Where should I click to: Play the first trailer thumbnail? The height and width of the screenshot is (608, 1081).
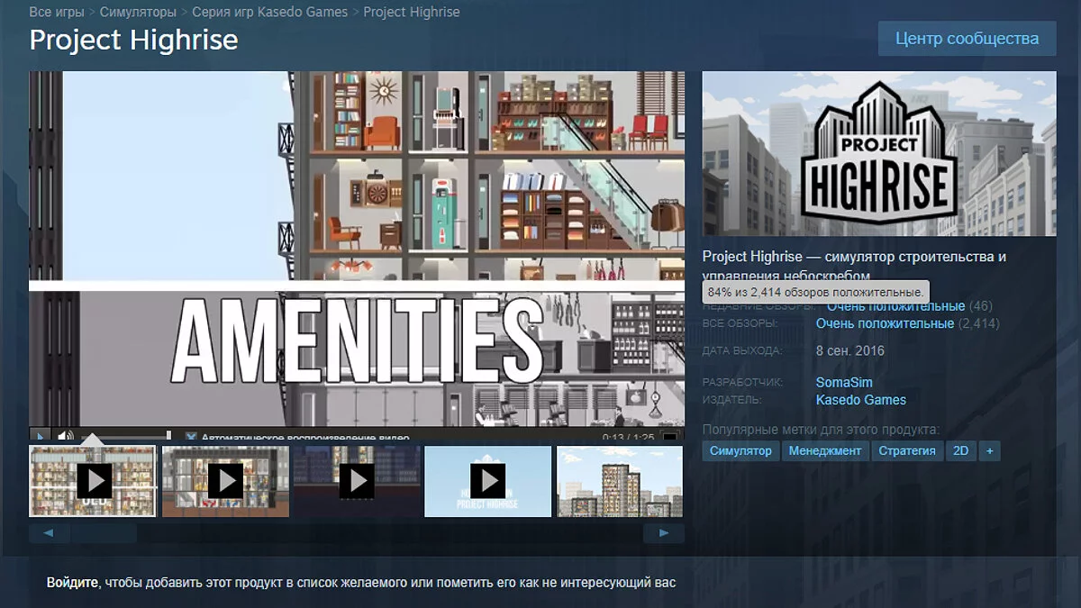click(94, 482)
